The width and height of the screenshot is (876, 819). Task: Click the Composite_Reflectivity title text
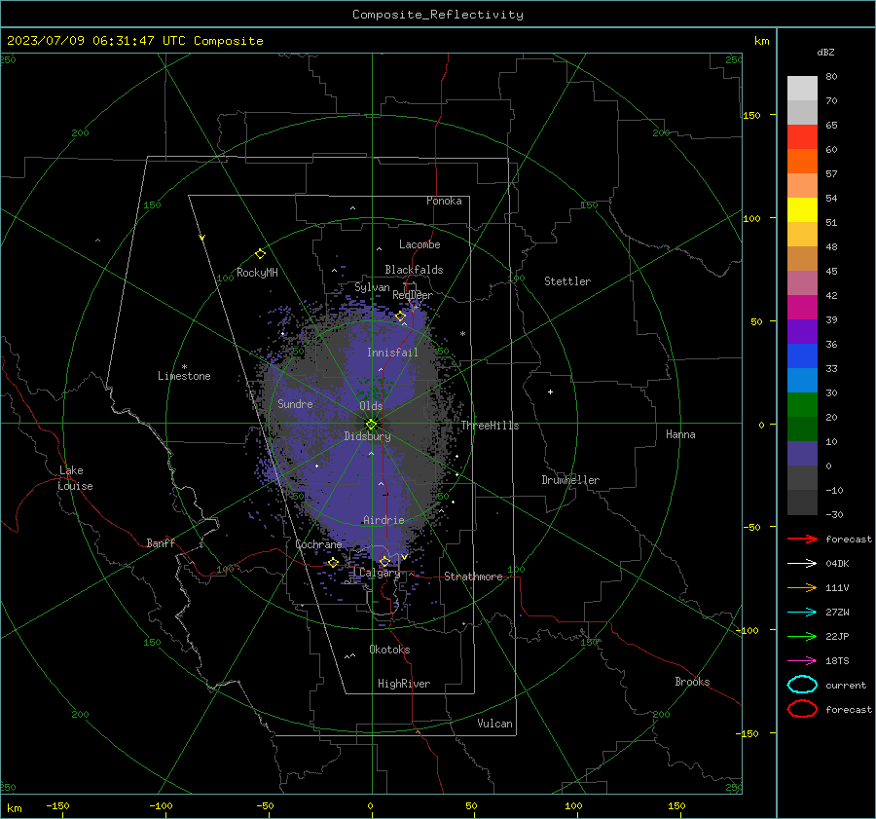click(438, 15)
